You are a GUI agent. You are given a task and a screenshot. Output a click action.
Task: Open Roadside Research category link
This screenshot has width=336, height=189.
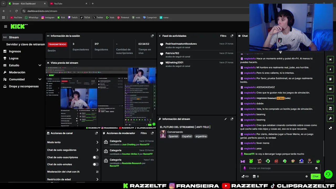point(132,163)
